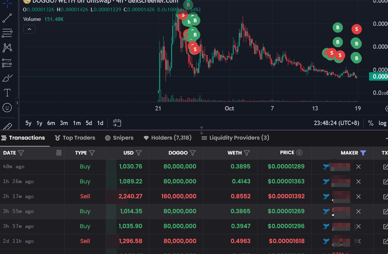388x254 pixels.
Task: Click the whale icon on the 3h 57m row
Action: [x=326, y=226]
